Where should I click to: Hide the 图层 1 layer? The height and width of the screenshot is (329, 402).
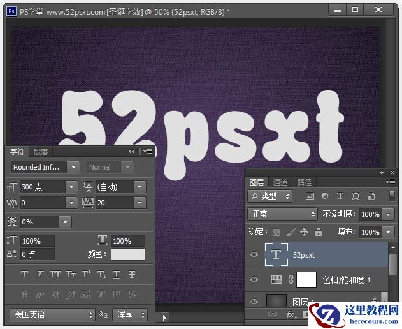254,302
